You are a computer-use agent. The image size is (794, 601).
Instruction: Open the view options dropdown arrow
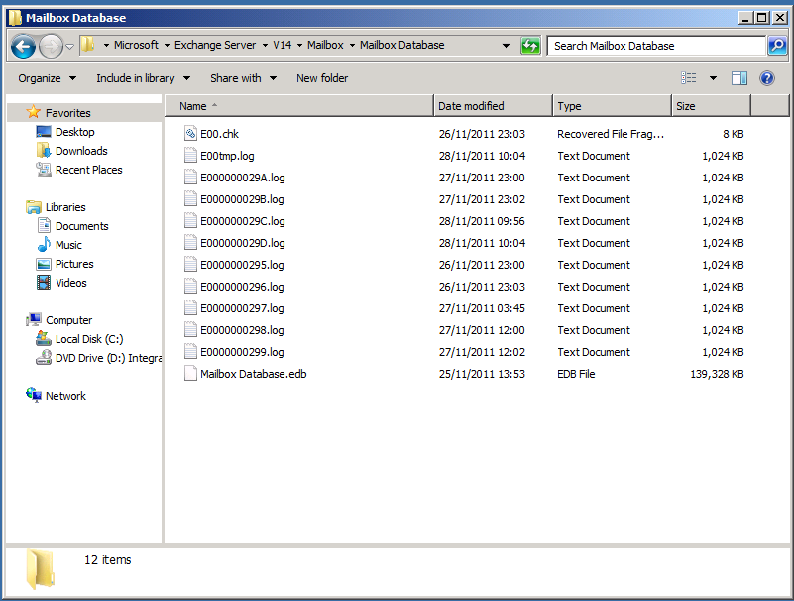coord(713,78)
